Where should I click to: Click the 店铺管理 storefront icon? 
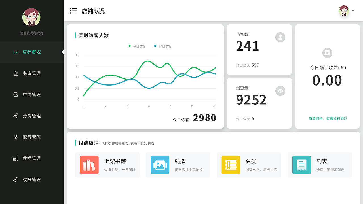tap(16, 95)
